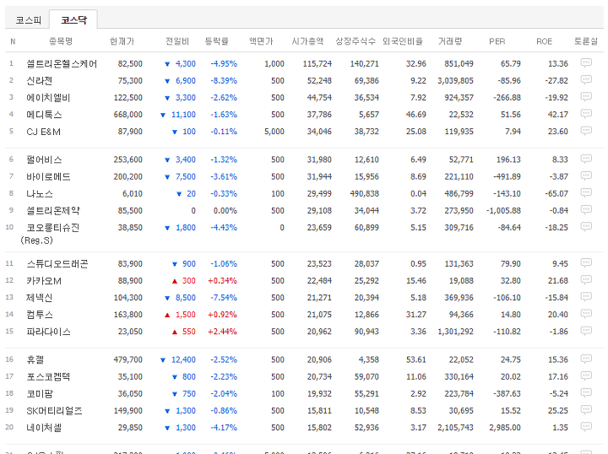
Task: Open discussion board icon for 코오롱티슈진
Action: (x=586, y=227)
